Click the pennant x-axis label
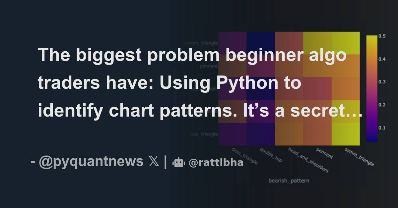The image size is (398, 208). click(325, 153)
